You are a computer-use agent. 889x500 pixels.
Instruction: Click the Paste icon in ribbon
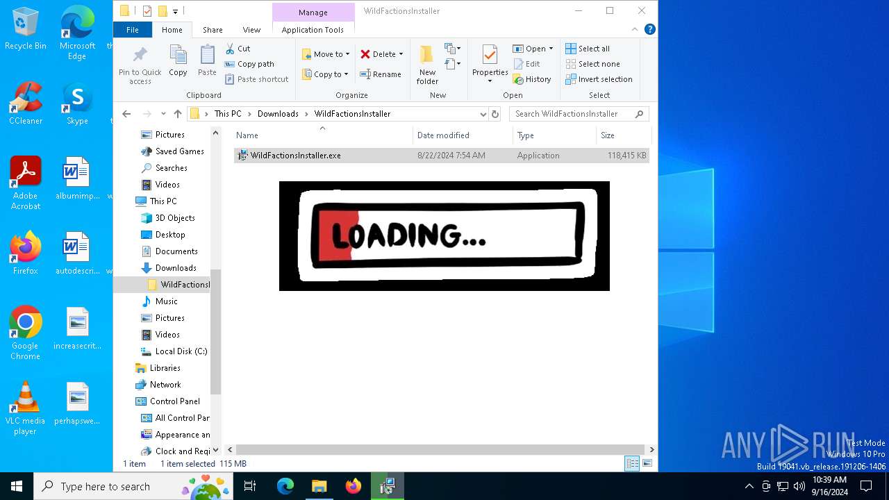coord(207,61)
